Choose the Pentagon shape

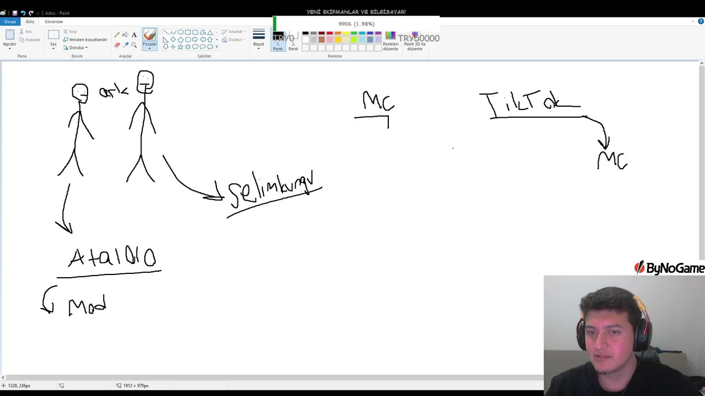tap(180, 40)
